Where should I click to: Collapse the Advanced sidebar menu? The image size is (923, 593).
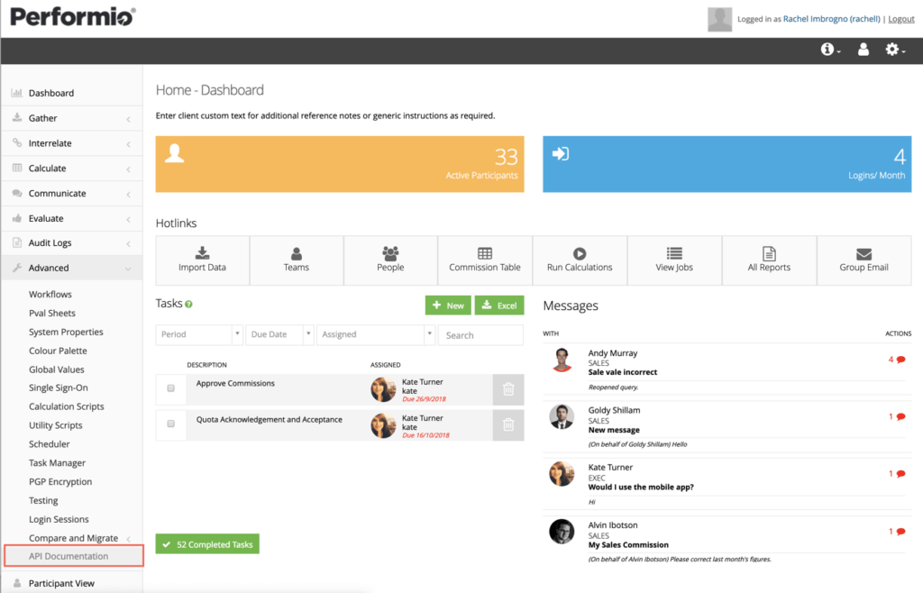(x=72, y=268)
